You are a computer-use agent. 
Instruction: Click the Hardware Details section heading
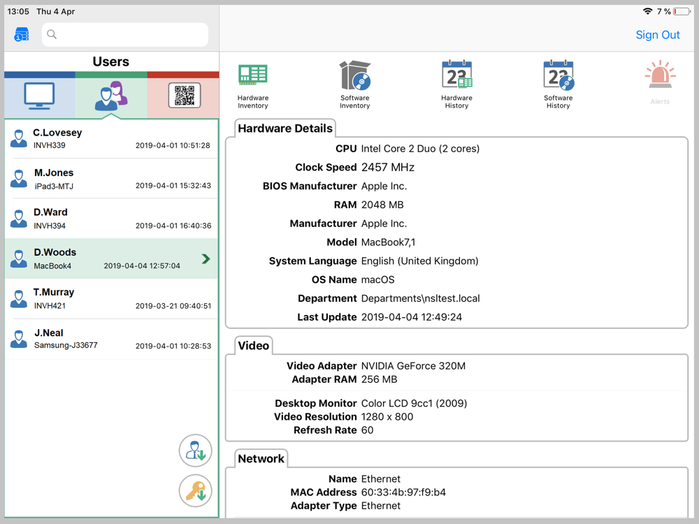coord(285,129)
